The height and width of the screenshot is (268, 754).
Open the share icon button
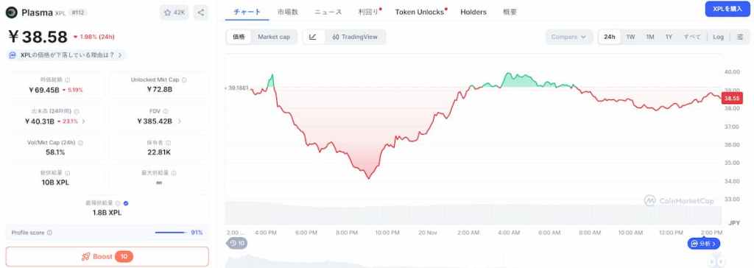click(x=201, y=13)
